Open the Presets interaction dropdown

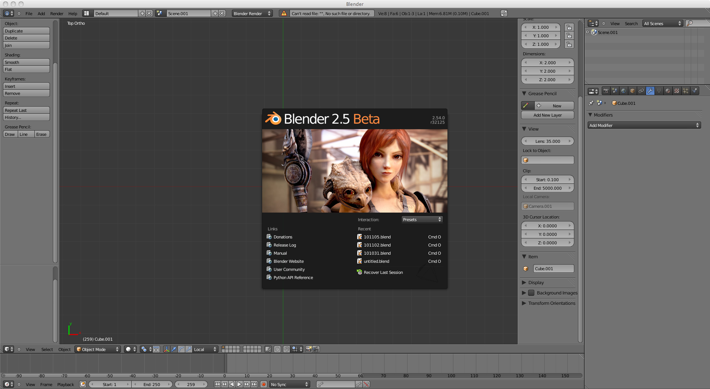[x=422, y=219]
